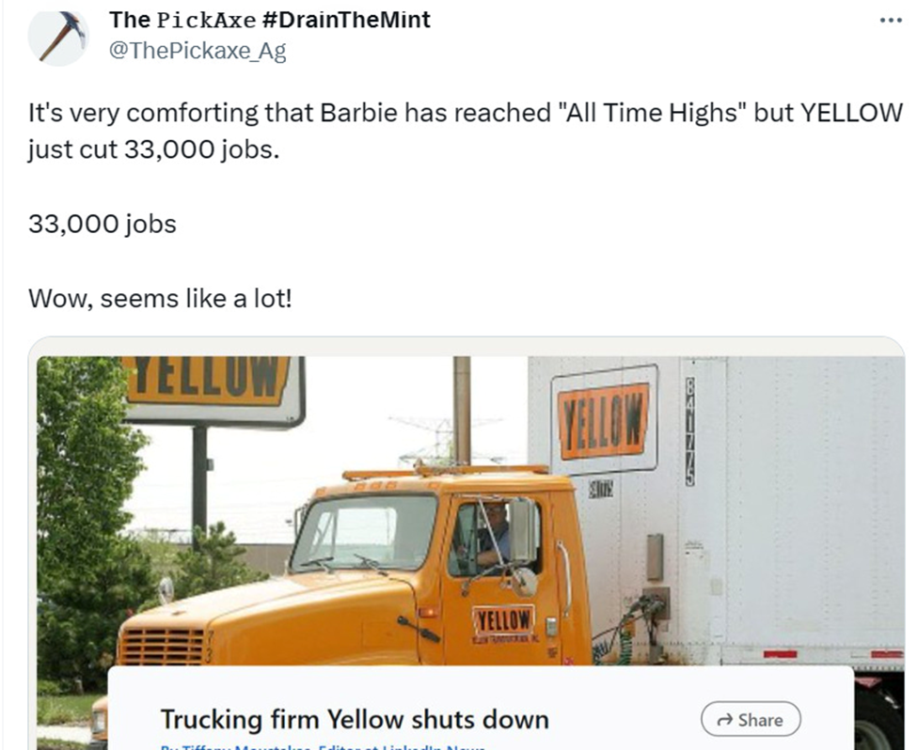Open the pickaxe profile avatar
Screen dimensions: 917x750
pos(58,36)
